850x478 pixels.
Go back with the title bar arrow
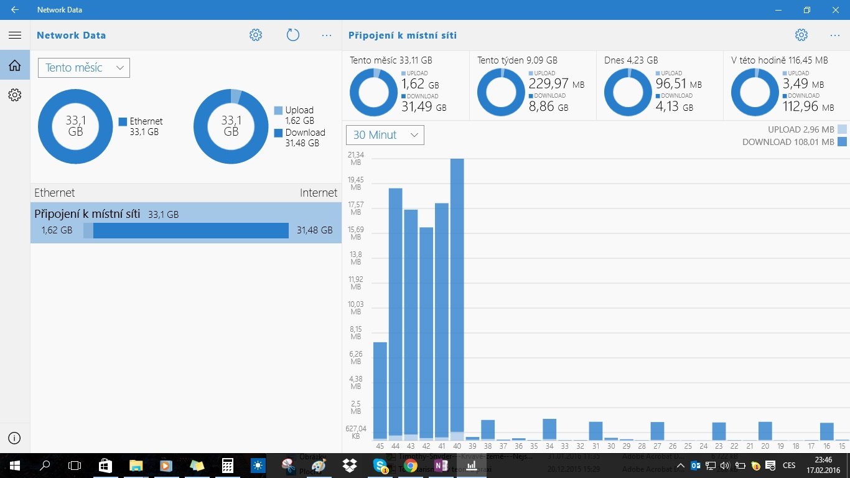15,10
